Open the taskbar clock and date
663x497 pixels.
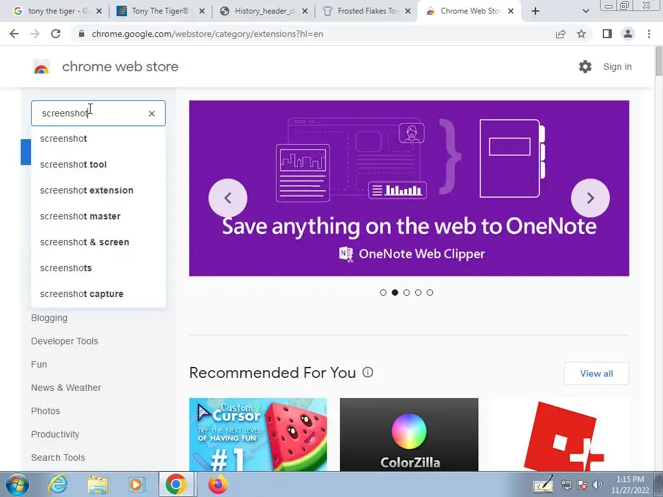[x=630, y=485]
